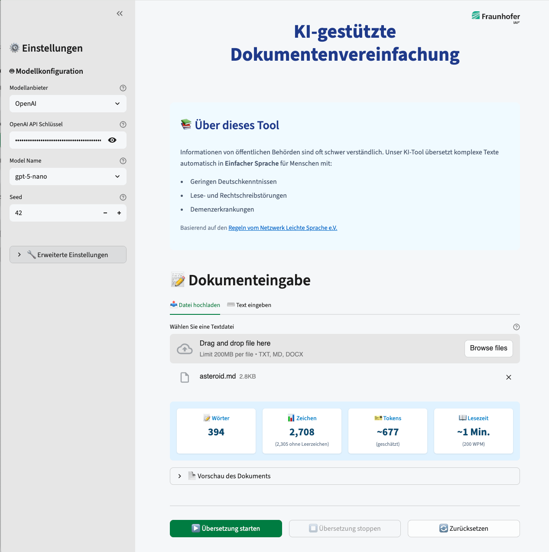
Task: Click the Fraunhofer logo
Action: tap(496, 17)
